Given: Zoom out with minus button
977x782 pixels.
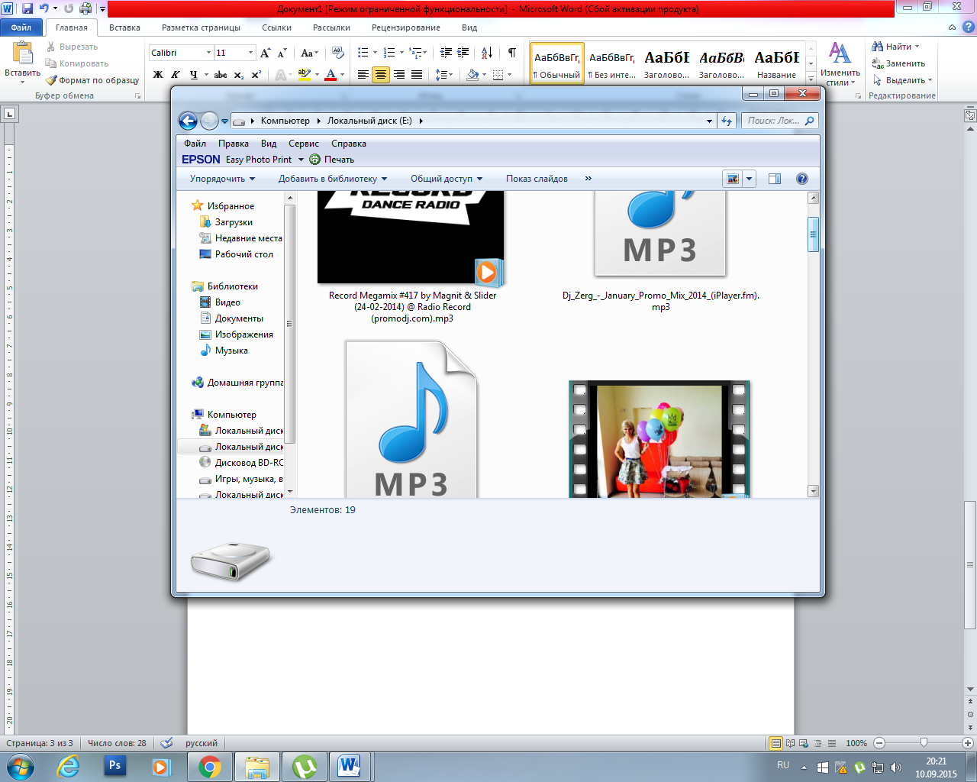Looking at the screenshot, I should (879, 743).
